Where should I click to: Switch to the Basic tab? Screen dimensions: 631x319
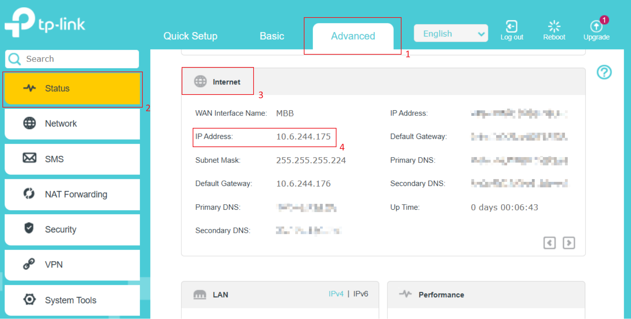(x=272, y=36)
